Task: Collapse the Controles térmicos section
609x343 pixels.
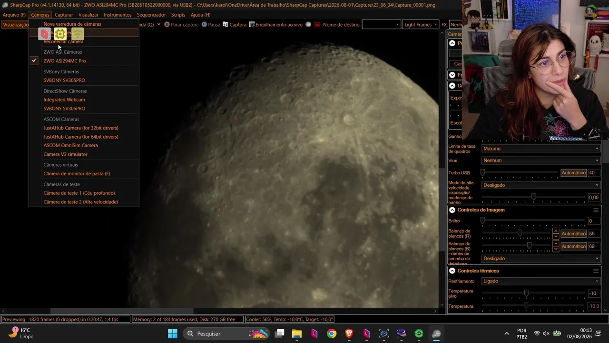Action: (452, 271)
